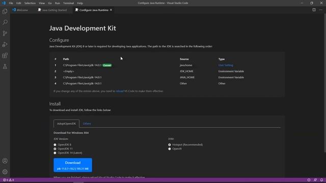Open the Manage gear icon

tap(5, 172)
